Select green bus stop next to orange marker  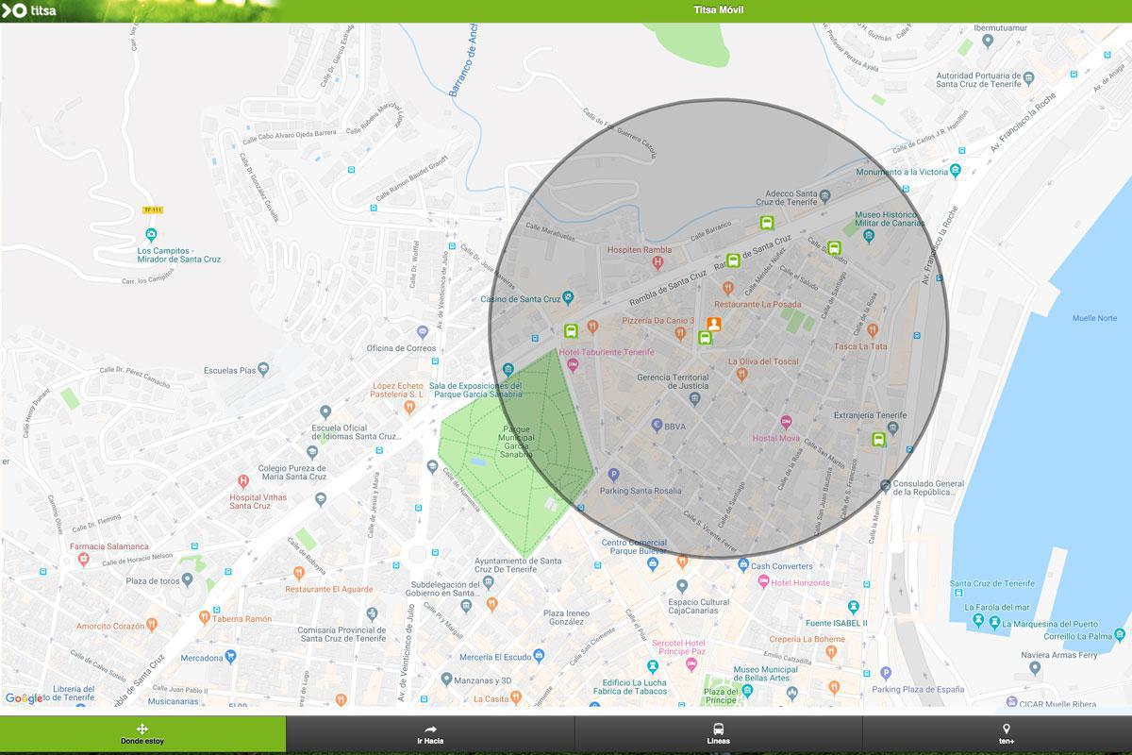[x=704, y=338]
